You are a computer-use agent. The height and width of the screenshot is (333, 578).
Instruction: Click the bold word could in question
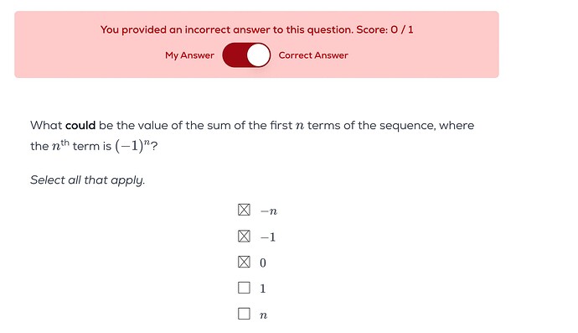click(x=80, y=126)
